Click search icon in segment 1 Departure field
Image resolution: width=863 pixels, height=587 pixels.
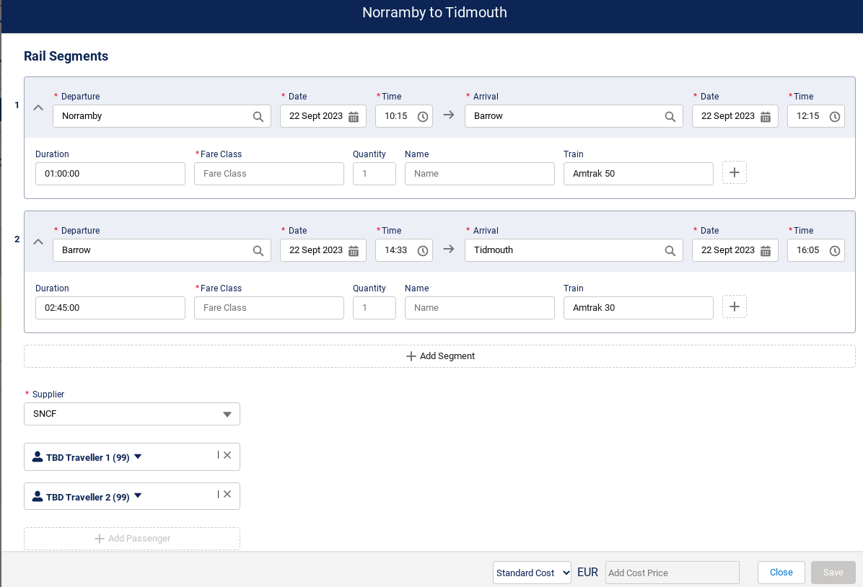pyautogui.click(x=258, y=117)
